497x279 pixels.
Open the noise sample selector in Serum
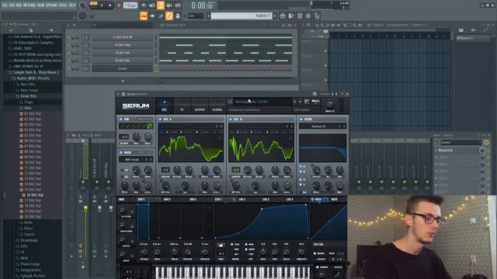[x=133, y=160]
